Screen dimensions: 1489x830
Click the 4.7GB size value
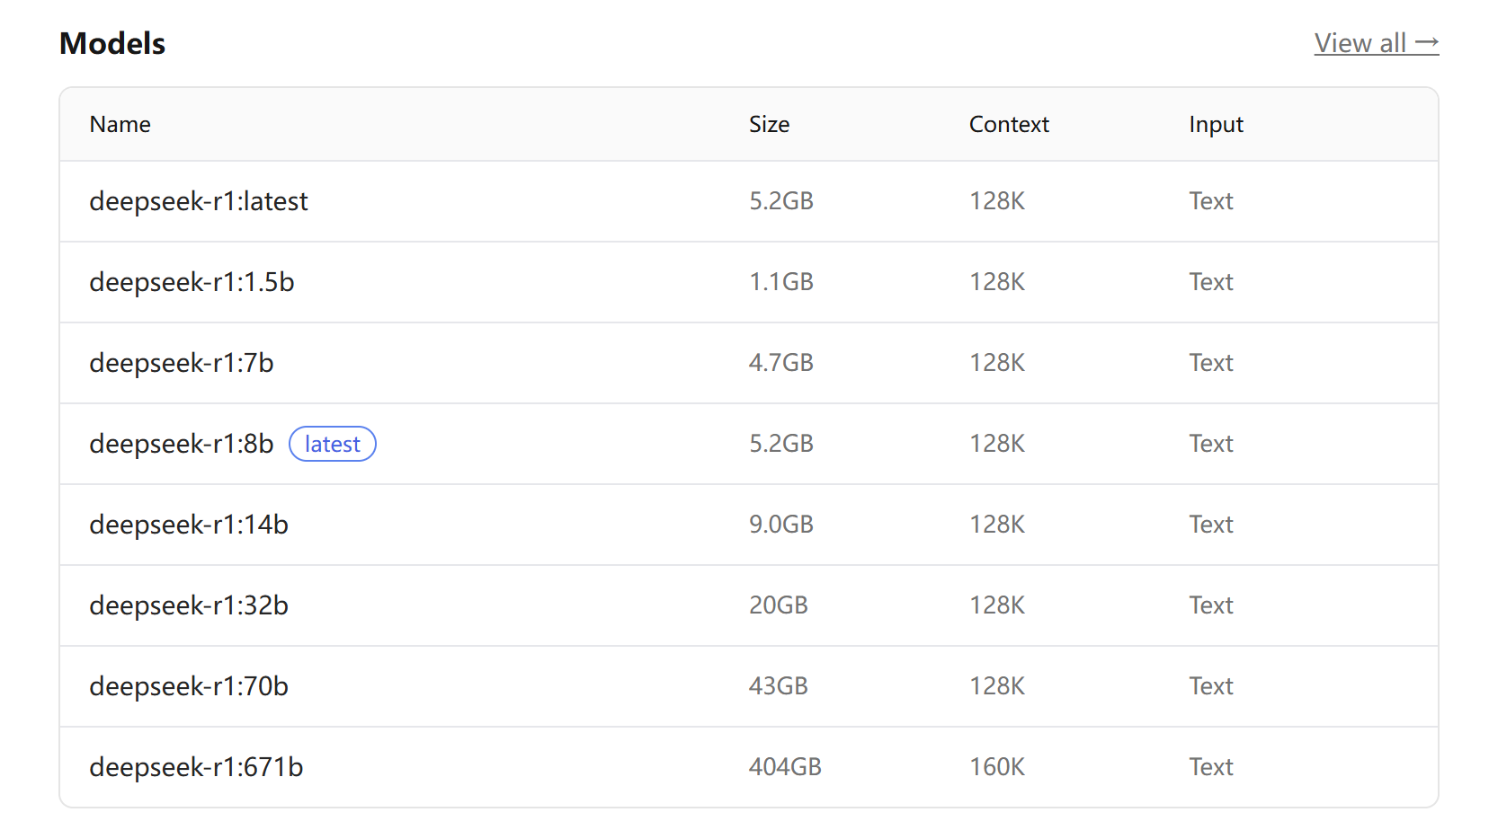(x=781, y=363)
